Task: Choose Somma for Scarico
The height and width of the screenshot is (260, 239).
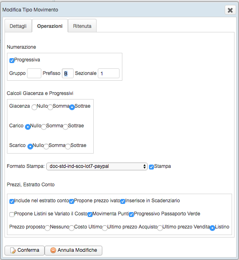Action: click(x=46, y=147)
